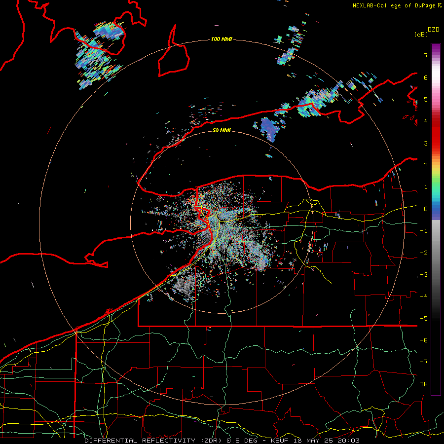
Task: Click the 0 value on the color scale
Action: [426, 209]
